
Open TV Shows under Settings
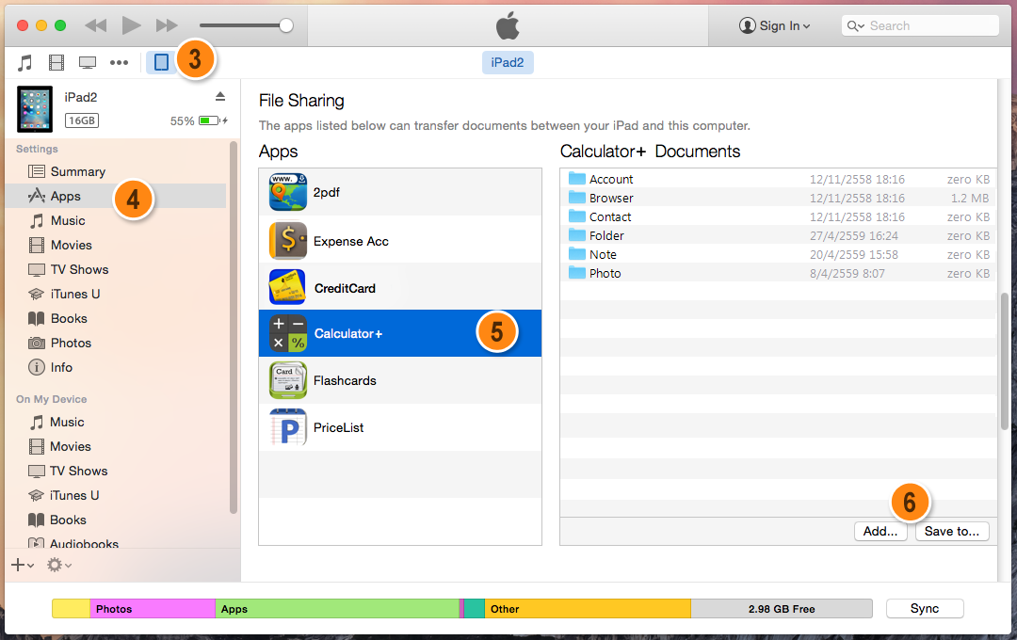click(117, 270)
